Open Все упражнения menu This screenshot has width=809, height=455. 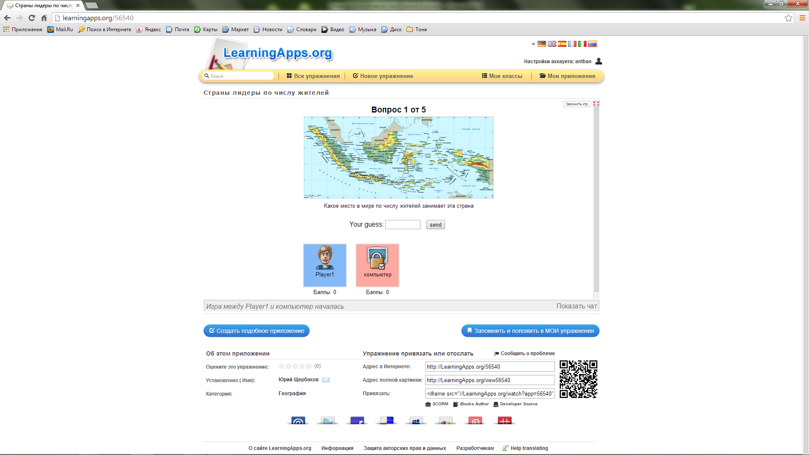click(x=313, y=76)
